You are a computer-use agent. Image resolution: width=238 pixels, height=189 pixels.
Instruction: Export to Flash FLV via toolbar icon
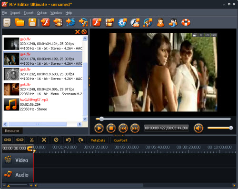[97, 22]
